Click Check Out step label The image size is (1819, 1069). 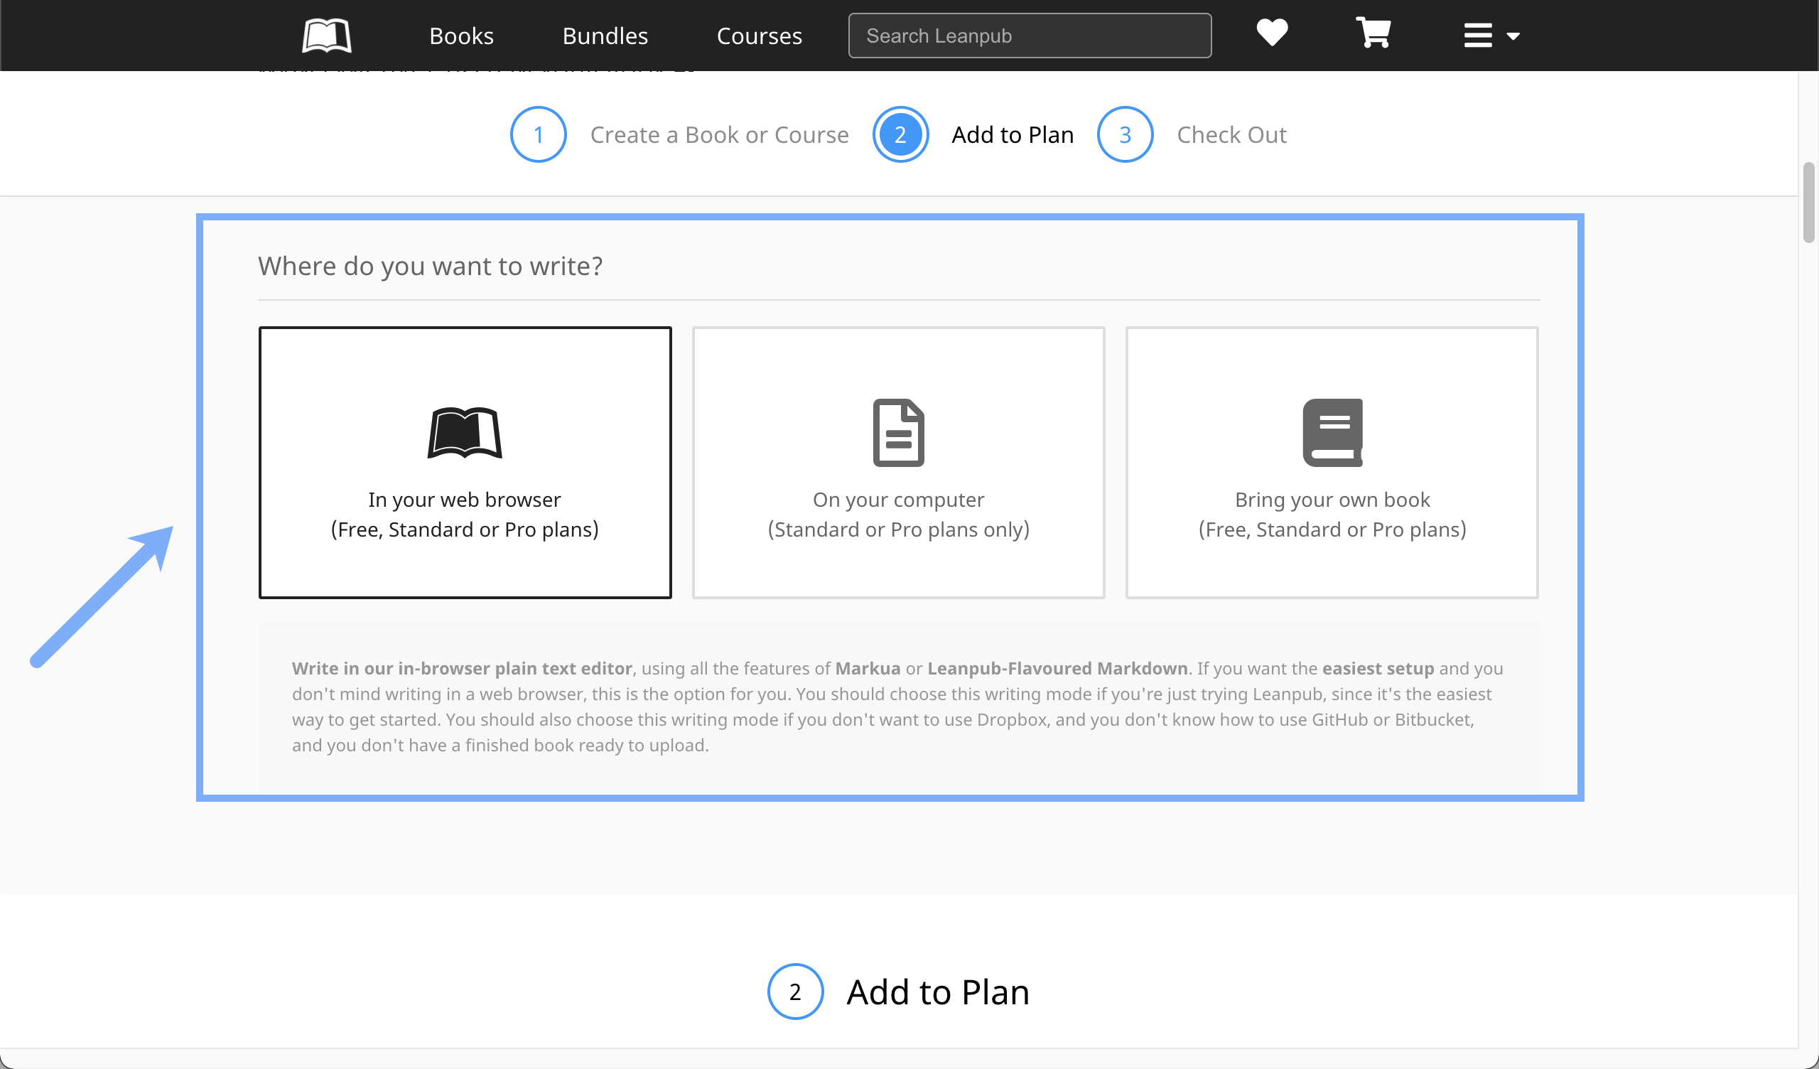(x=1231, y=135)
